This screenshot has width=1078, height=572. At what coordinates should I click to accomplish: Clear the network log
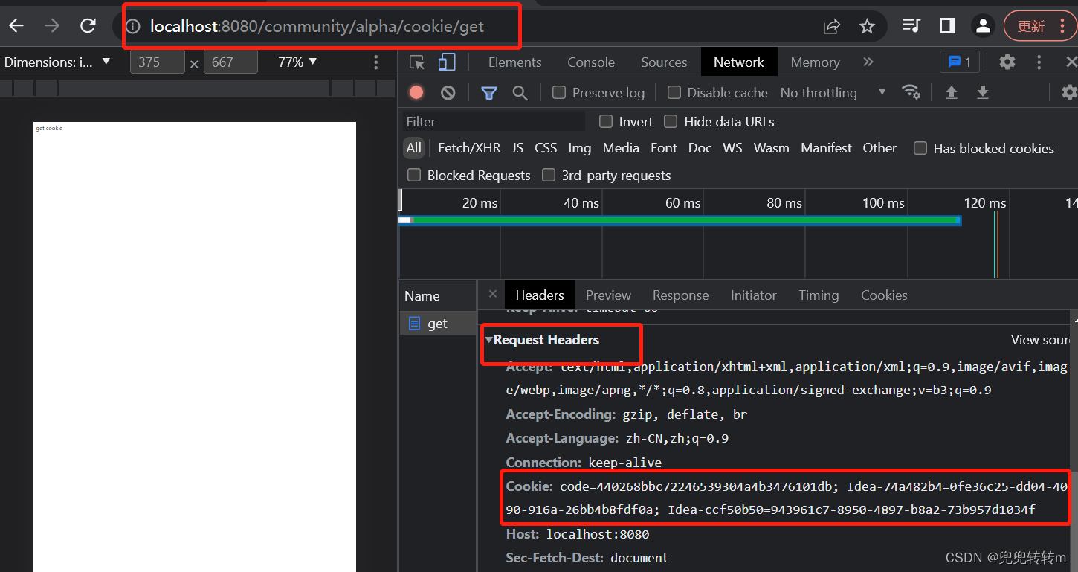[448, 92]
